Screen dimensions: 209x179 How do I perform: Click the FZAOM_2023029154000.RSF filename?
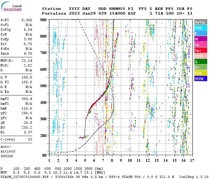pos(24,177)
